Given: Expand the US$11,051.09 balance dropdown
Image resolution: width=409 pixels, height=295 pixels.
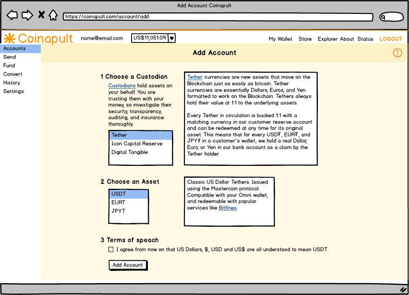Looking at the screenshot, I should click(x=172, y=38).
